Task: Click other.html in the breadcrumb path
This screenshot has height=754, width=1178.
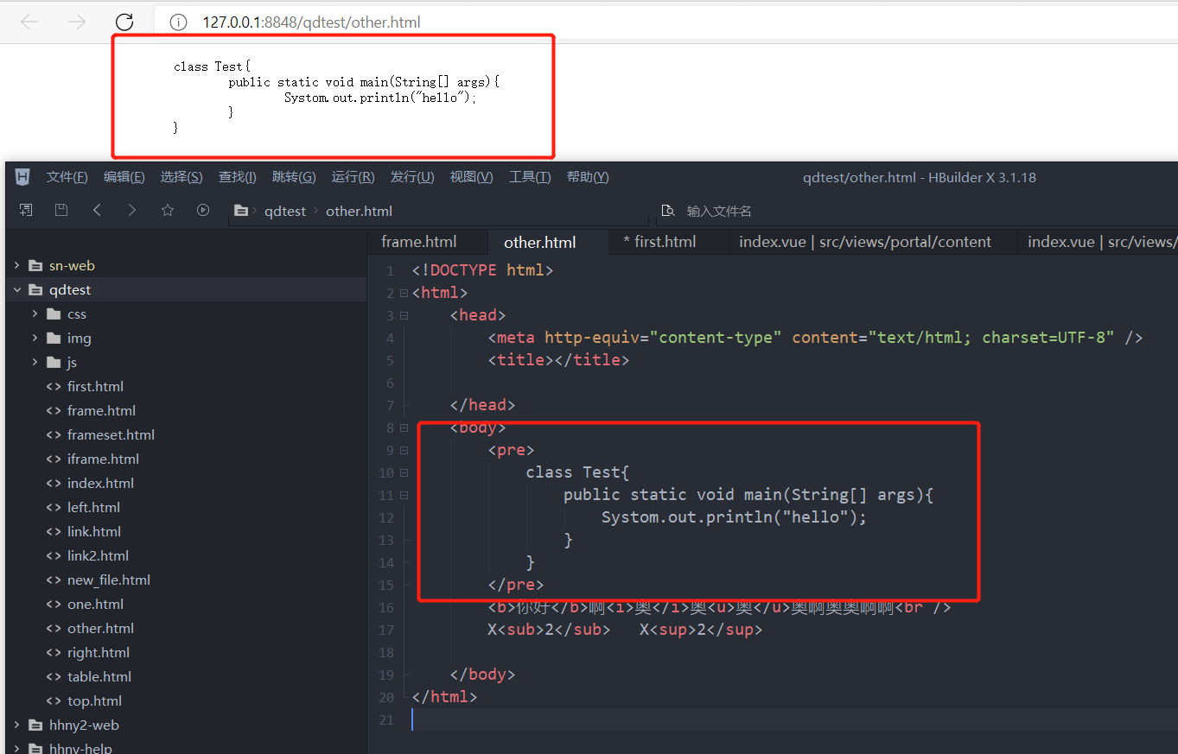Action: 359,211
